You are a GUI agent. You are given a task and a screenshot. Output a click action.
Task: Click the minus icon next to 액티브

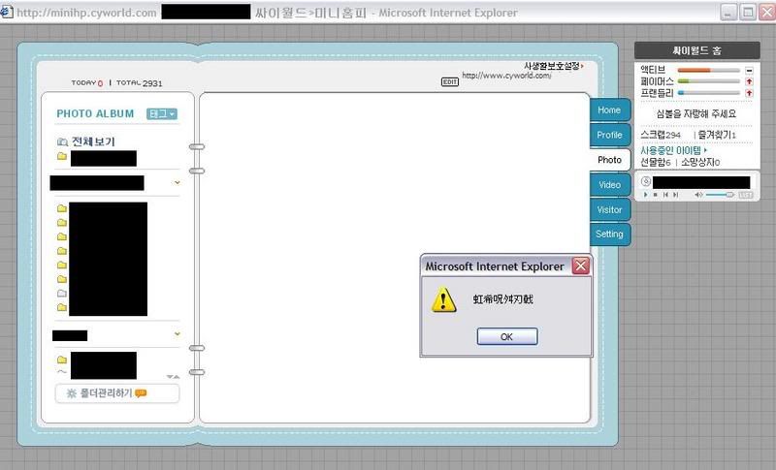pyautogui.click(x=749, y=70)
